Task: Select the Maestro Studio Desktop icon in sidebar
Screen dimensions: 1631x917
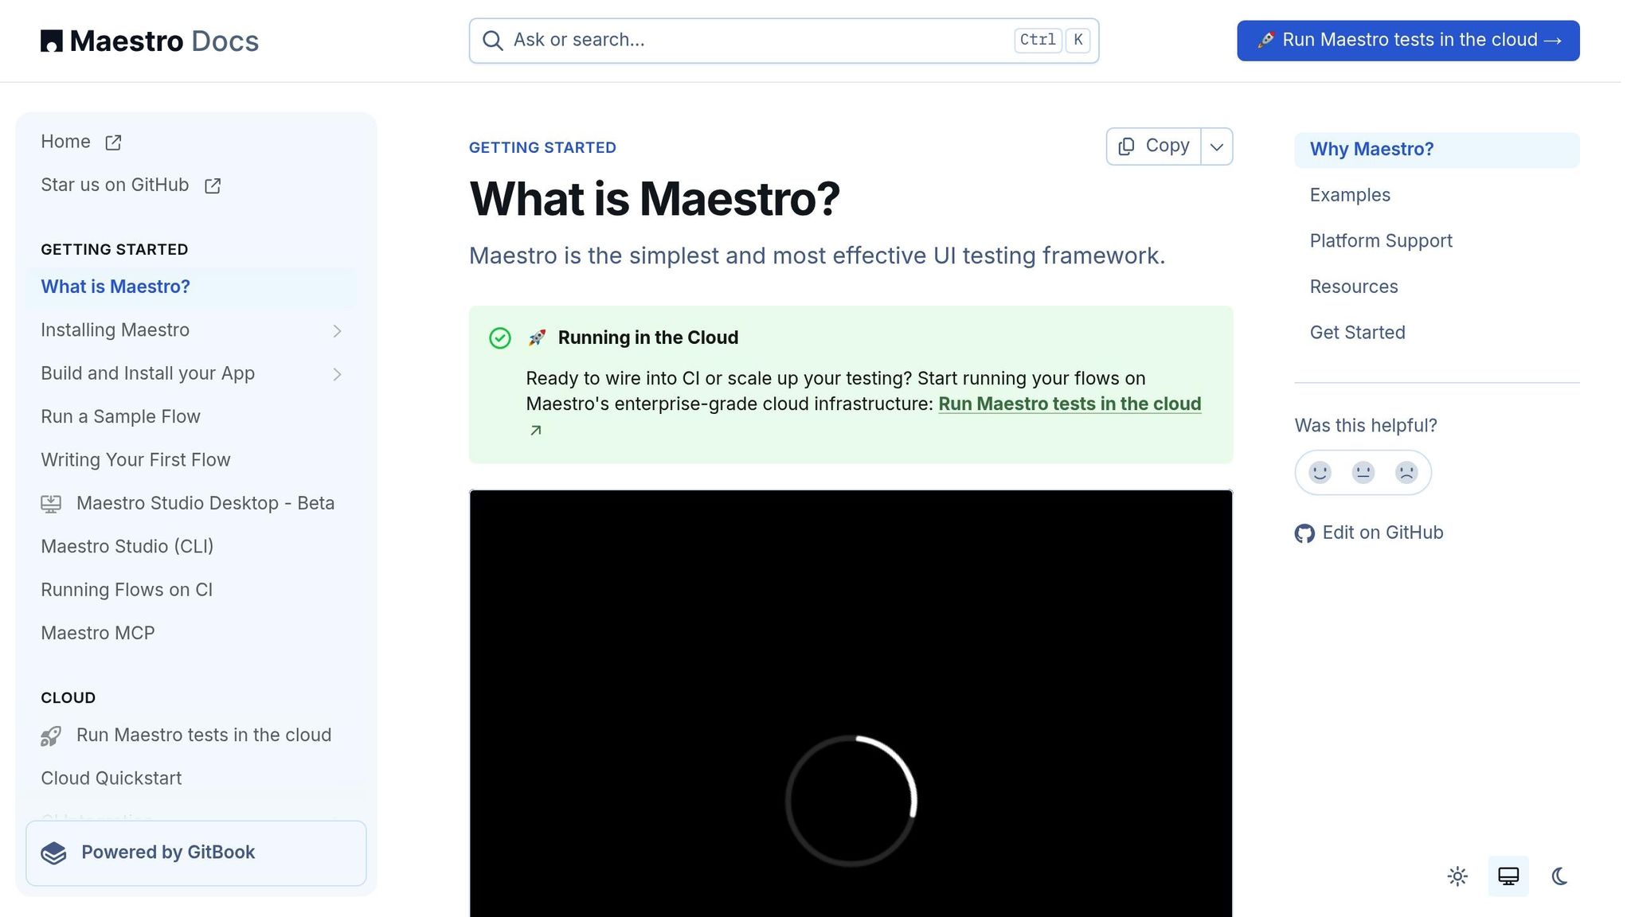Action: [x=51, y=503]
